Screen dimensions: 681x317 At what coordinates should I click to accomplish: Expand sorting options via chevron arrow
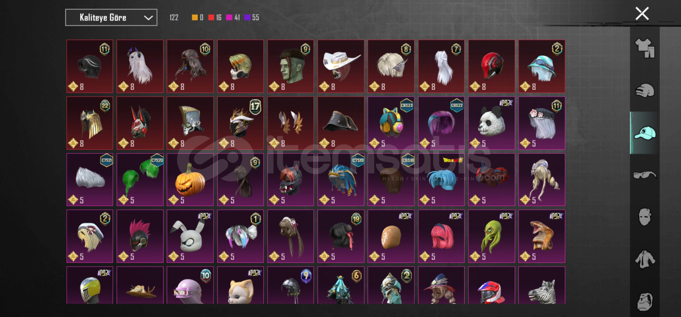tap(148, 18)
